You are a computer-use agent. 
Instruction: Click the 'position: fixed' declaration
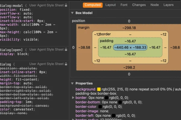pyautogui.click(x=15, y=10)
